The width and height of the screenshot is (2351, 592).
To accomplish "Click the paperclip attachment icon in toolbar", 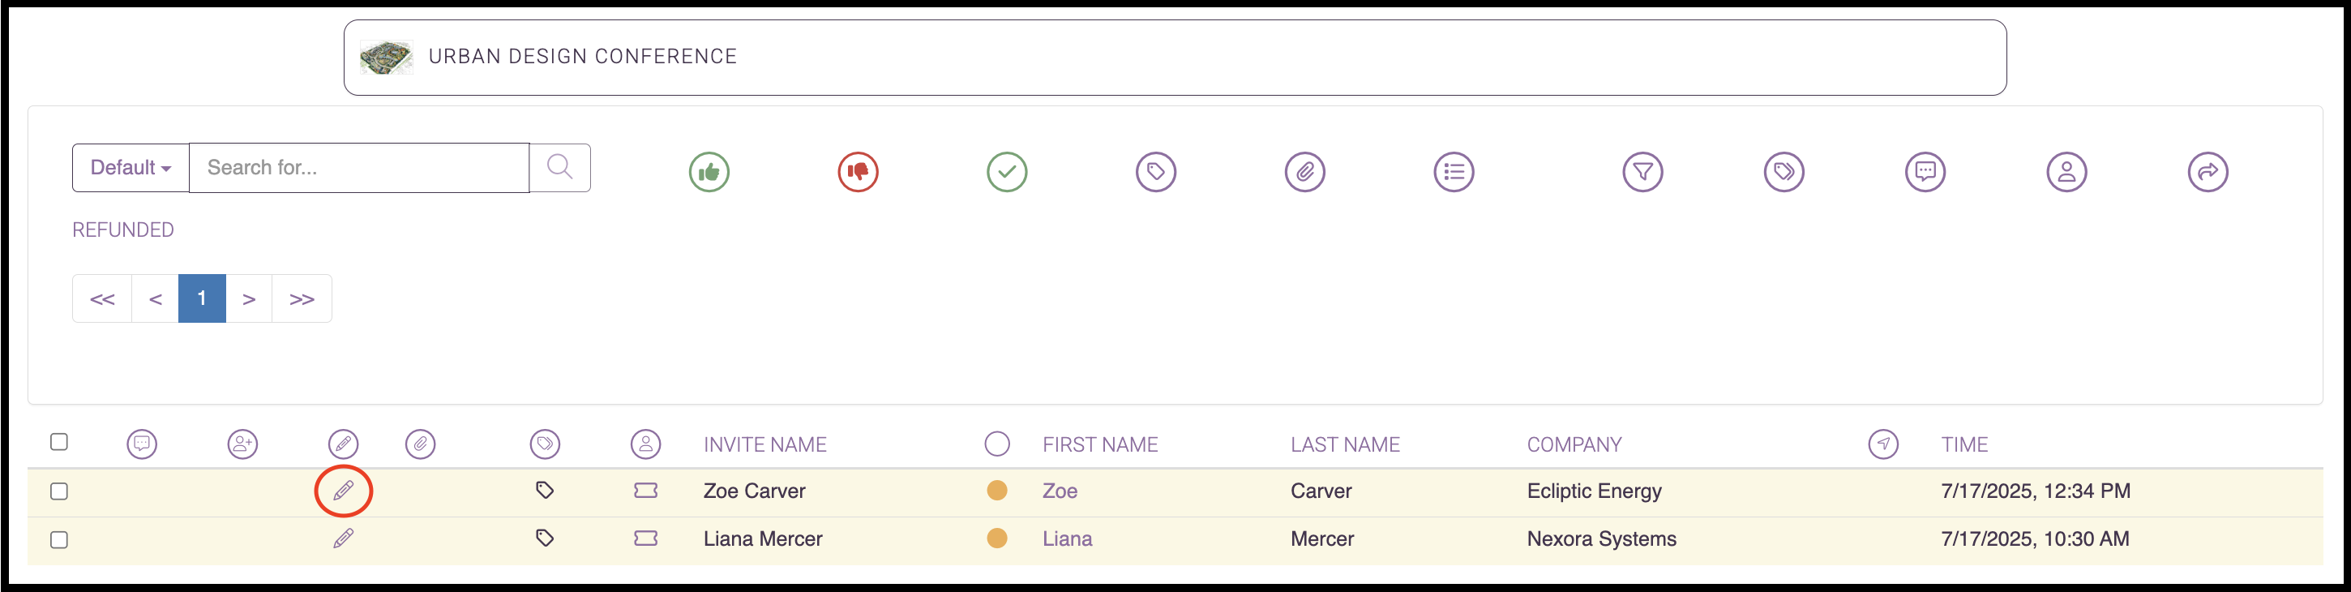I will (x=1305, y=172).
